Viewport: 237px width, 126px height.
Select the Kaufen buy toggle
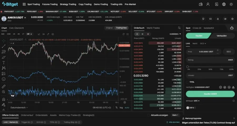tap(199, 36)
